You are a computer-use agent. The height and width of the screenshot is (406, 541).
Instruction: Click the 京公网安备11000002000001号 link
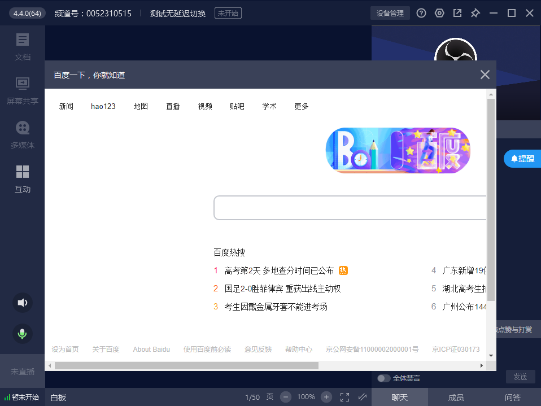tap(372, 350)
